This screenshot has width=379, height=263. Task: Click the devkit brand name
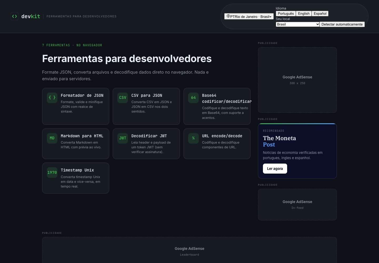click(31, 16)
